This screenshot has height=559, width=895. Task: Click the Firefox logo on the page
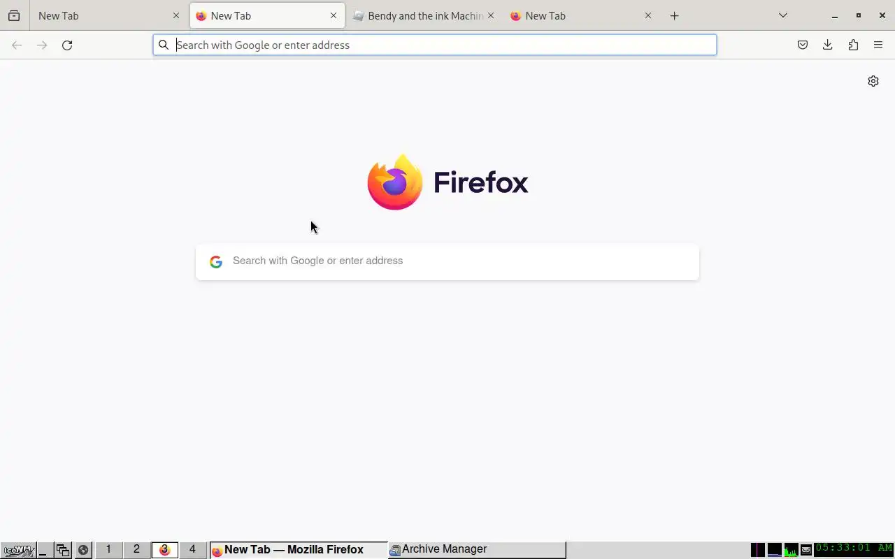(x=447, y=182)
